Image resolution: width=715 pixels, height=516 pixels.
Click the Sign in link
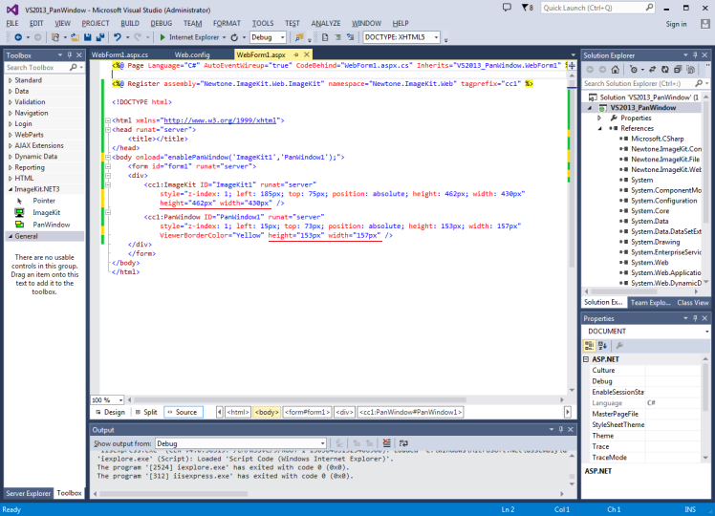[676, 24]
